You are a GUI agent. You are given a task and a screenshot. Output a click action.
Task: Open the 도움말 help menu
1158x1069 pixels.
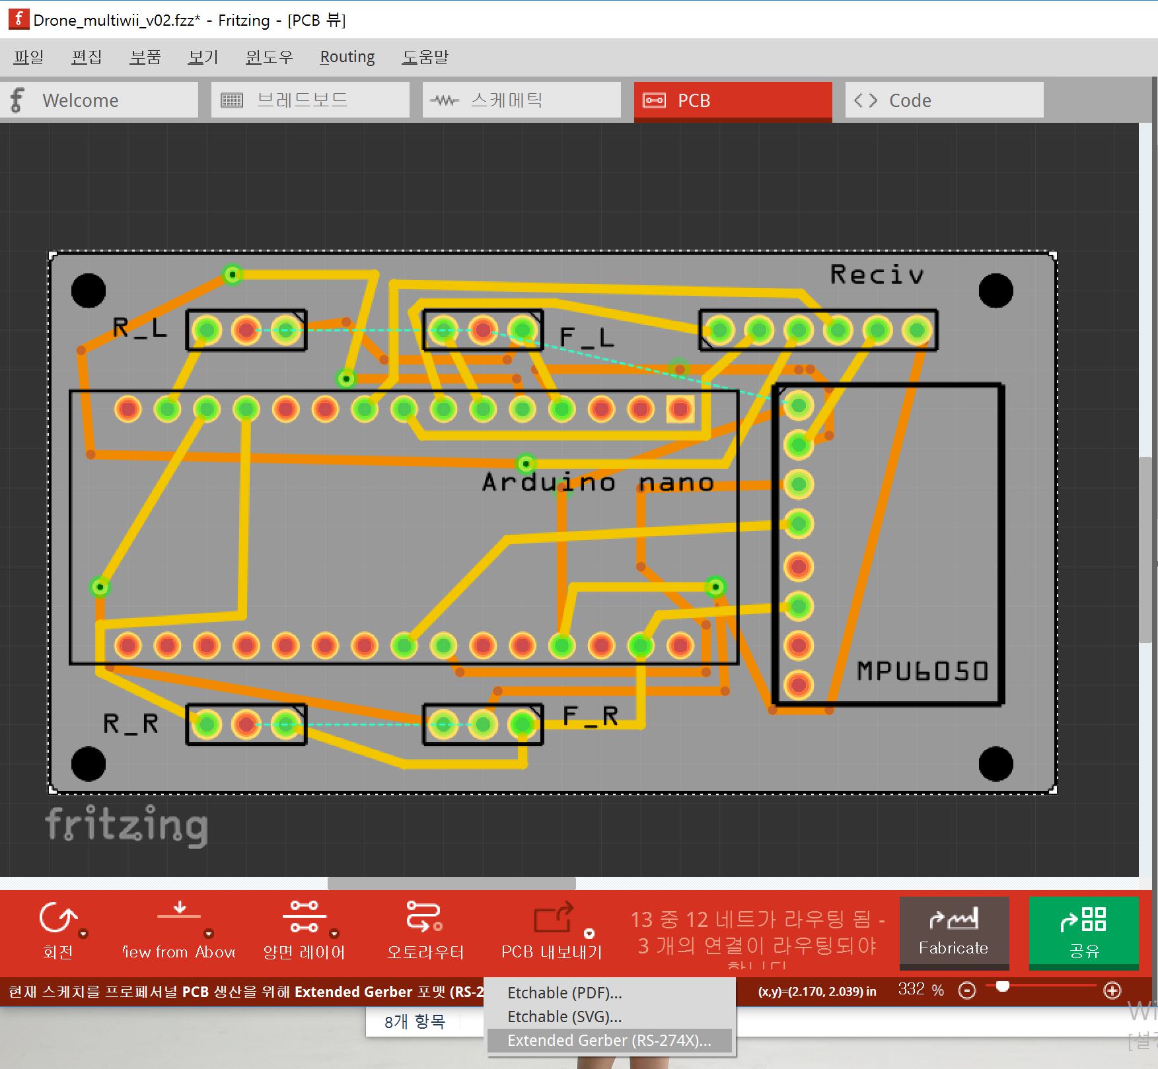point(425,57)
